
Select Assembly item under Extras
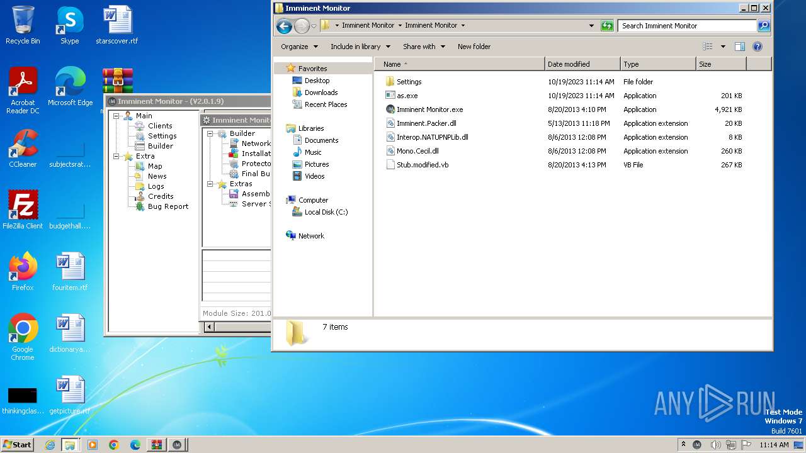pyautogui.click(x=255, y=194)
